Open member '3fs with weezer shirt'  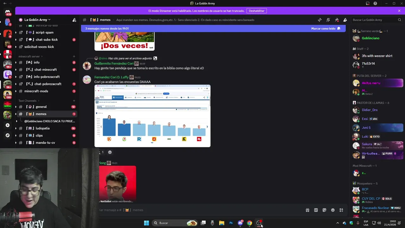pos(377,56)
